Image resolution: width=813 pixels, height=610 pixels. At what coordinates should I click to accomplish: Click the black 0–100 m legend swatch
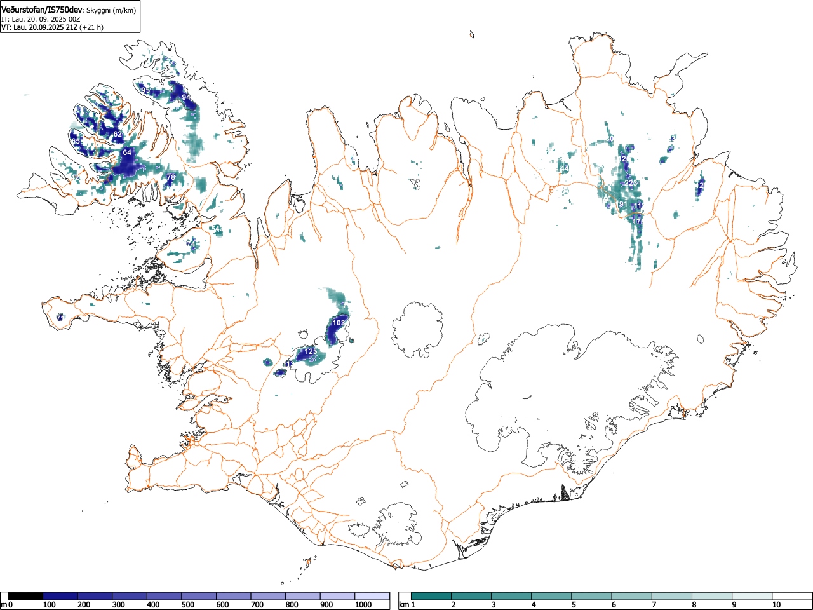[x=26, y=596]
